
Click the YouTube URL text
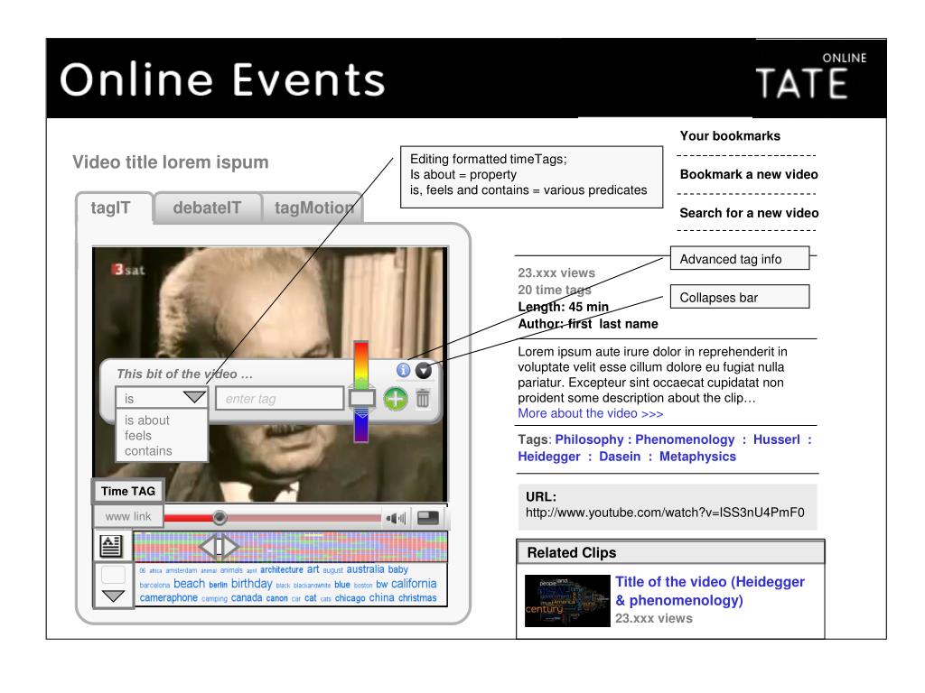click(665, 513)
